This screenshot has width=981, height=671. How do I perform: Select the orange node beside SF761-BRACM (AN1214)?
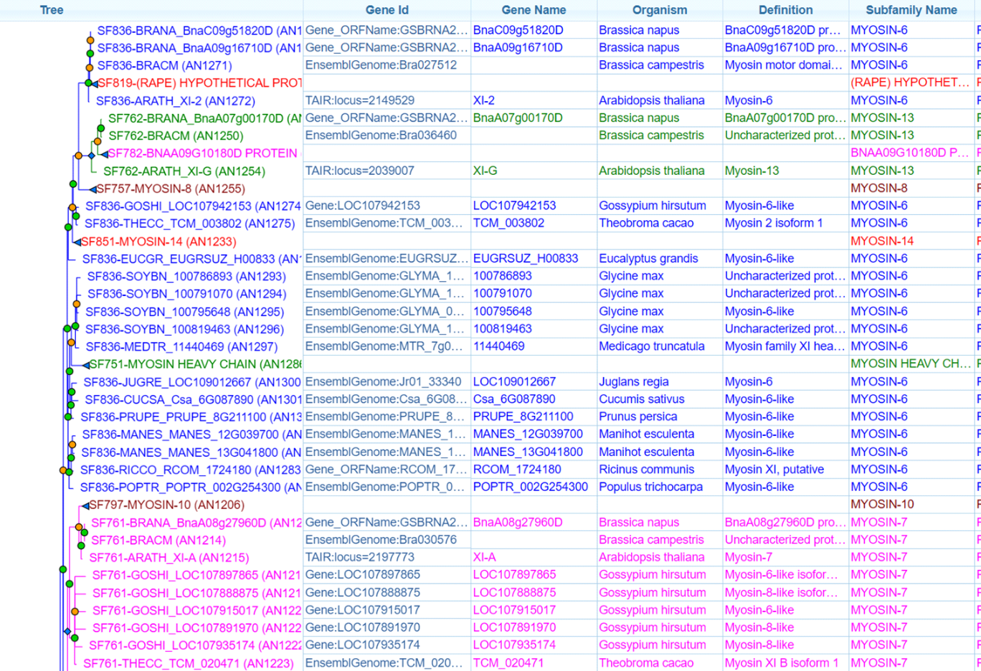78,527
